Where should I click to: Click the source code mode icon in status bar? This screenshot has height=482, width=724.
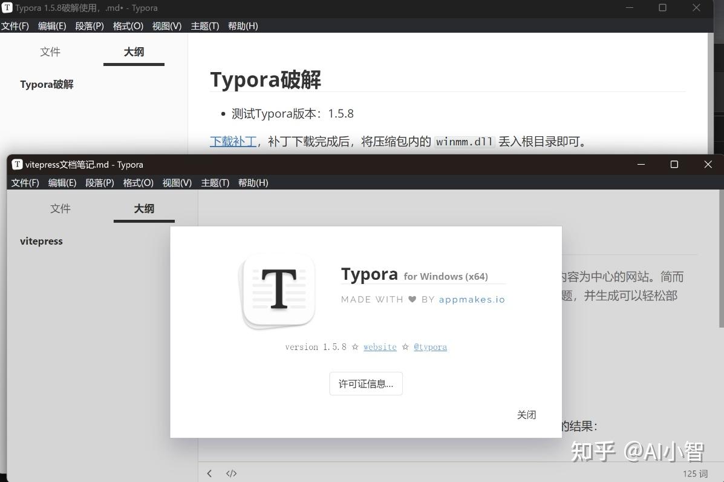pyautogui.click(x=231, y=473)
